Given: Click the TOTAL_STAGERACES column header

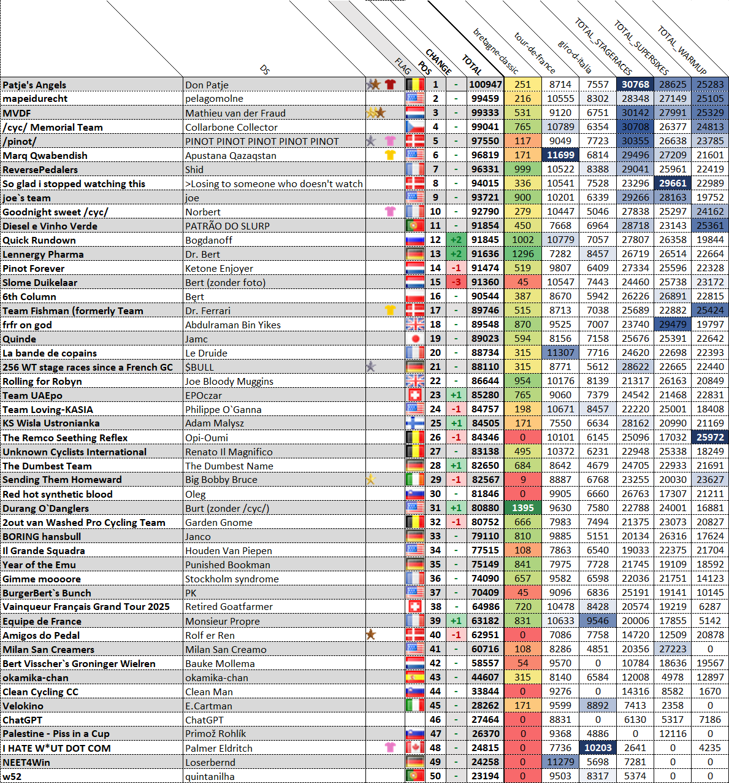Looking at the screenshot, I should (603, 47).
